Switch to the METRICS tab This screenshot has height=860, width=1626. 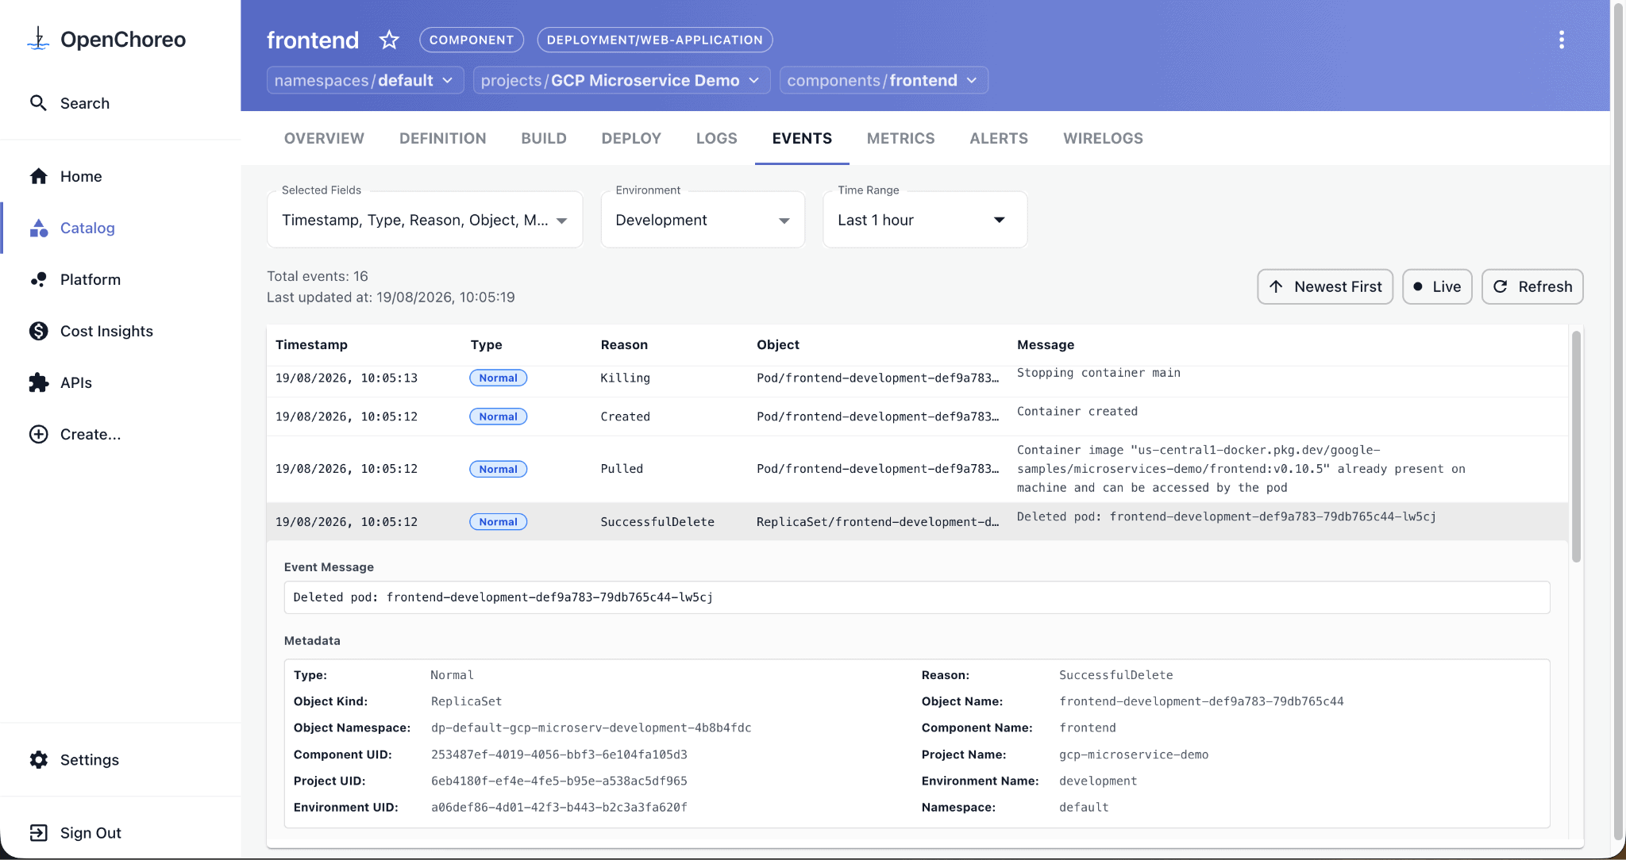pyautogui.click(x=900, y=138)
